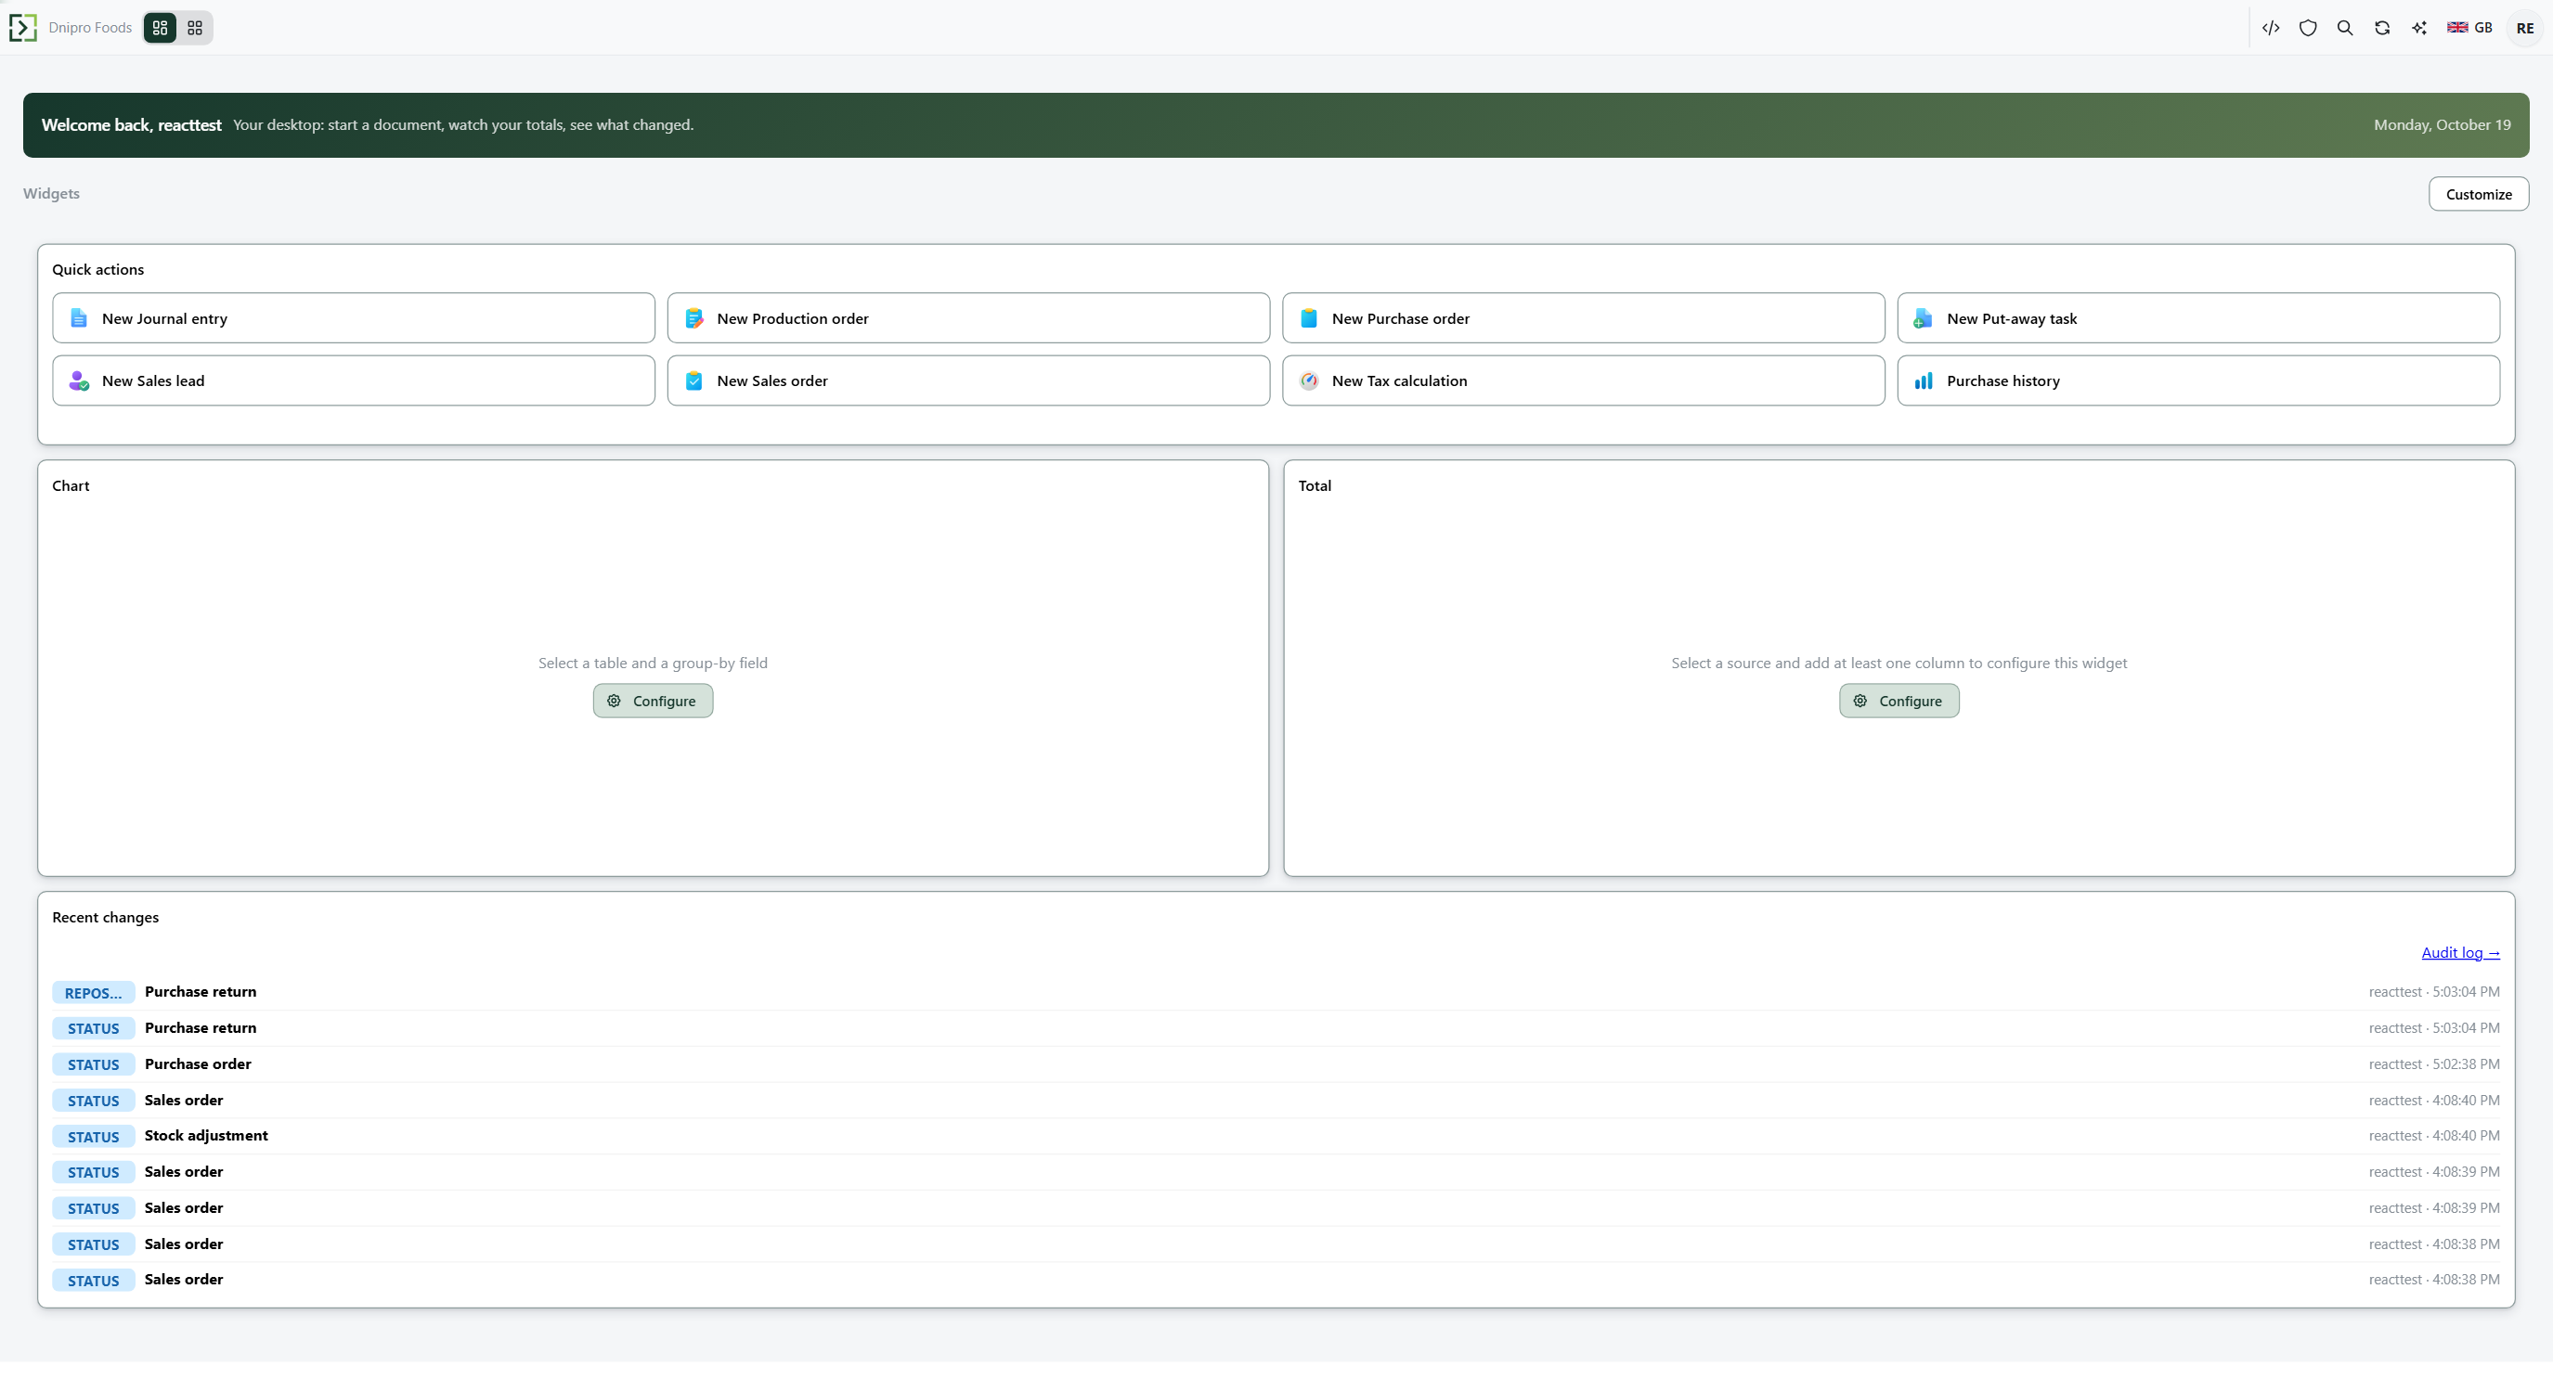
Task: Switch to the dashboard widgets view toggle
Action: click(160, 28)
